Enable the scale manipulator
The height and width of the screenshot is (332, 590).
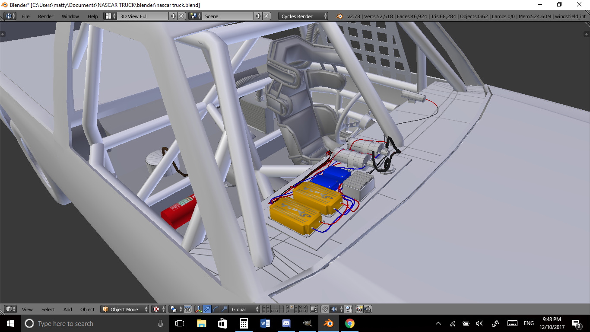click(x=224, y=309)
